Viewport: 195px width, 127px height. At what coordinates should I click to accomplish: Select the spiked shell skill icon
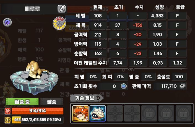pos(98,113)
